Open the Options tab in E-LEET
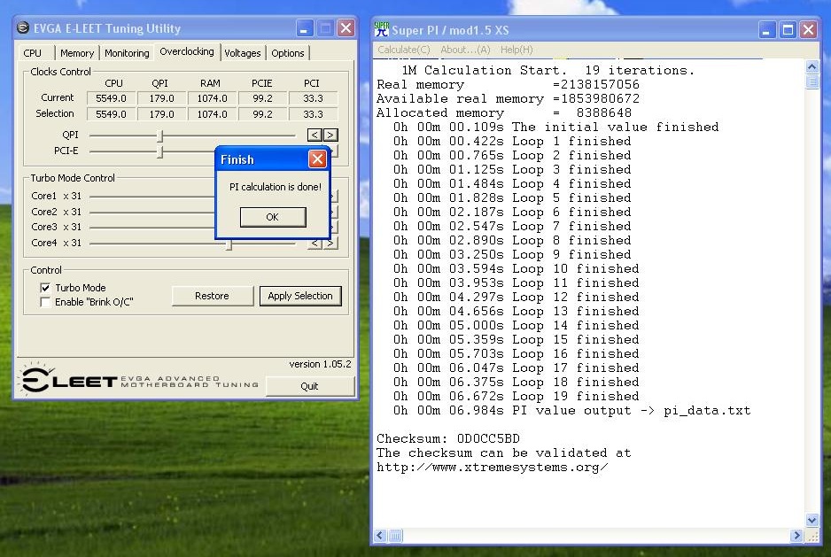This screenshot has height=557, width=831. click(x=287, y=53)
